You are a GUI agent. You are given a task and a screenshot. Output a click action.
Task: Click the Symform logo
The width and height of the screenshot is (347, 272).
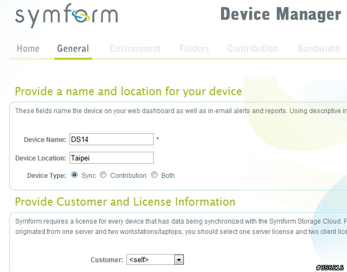coord(66,16)
